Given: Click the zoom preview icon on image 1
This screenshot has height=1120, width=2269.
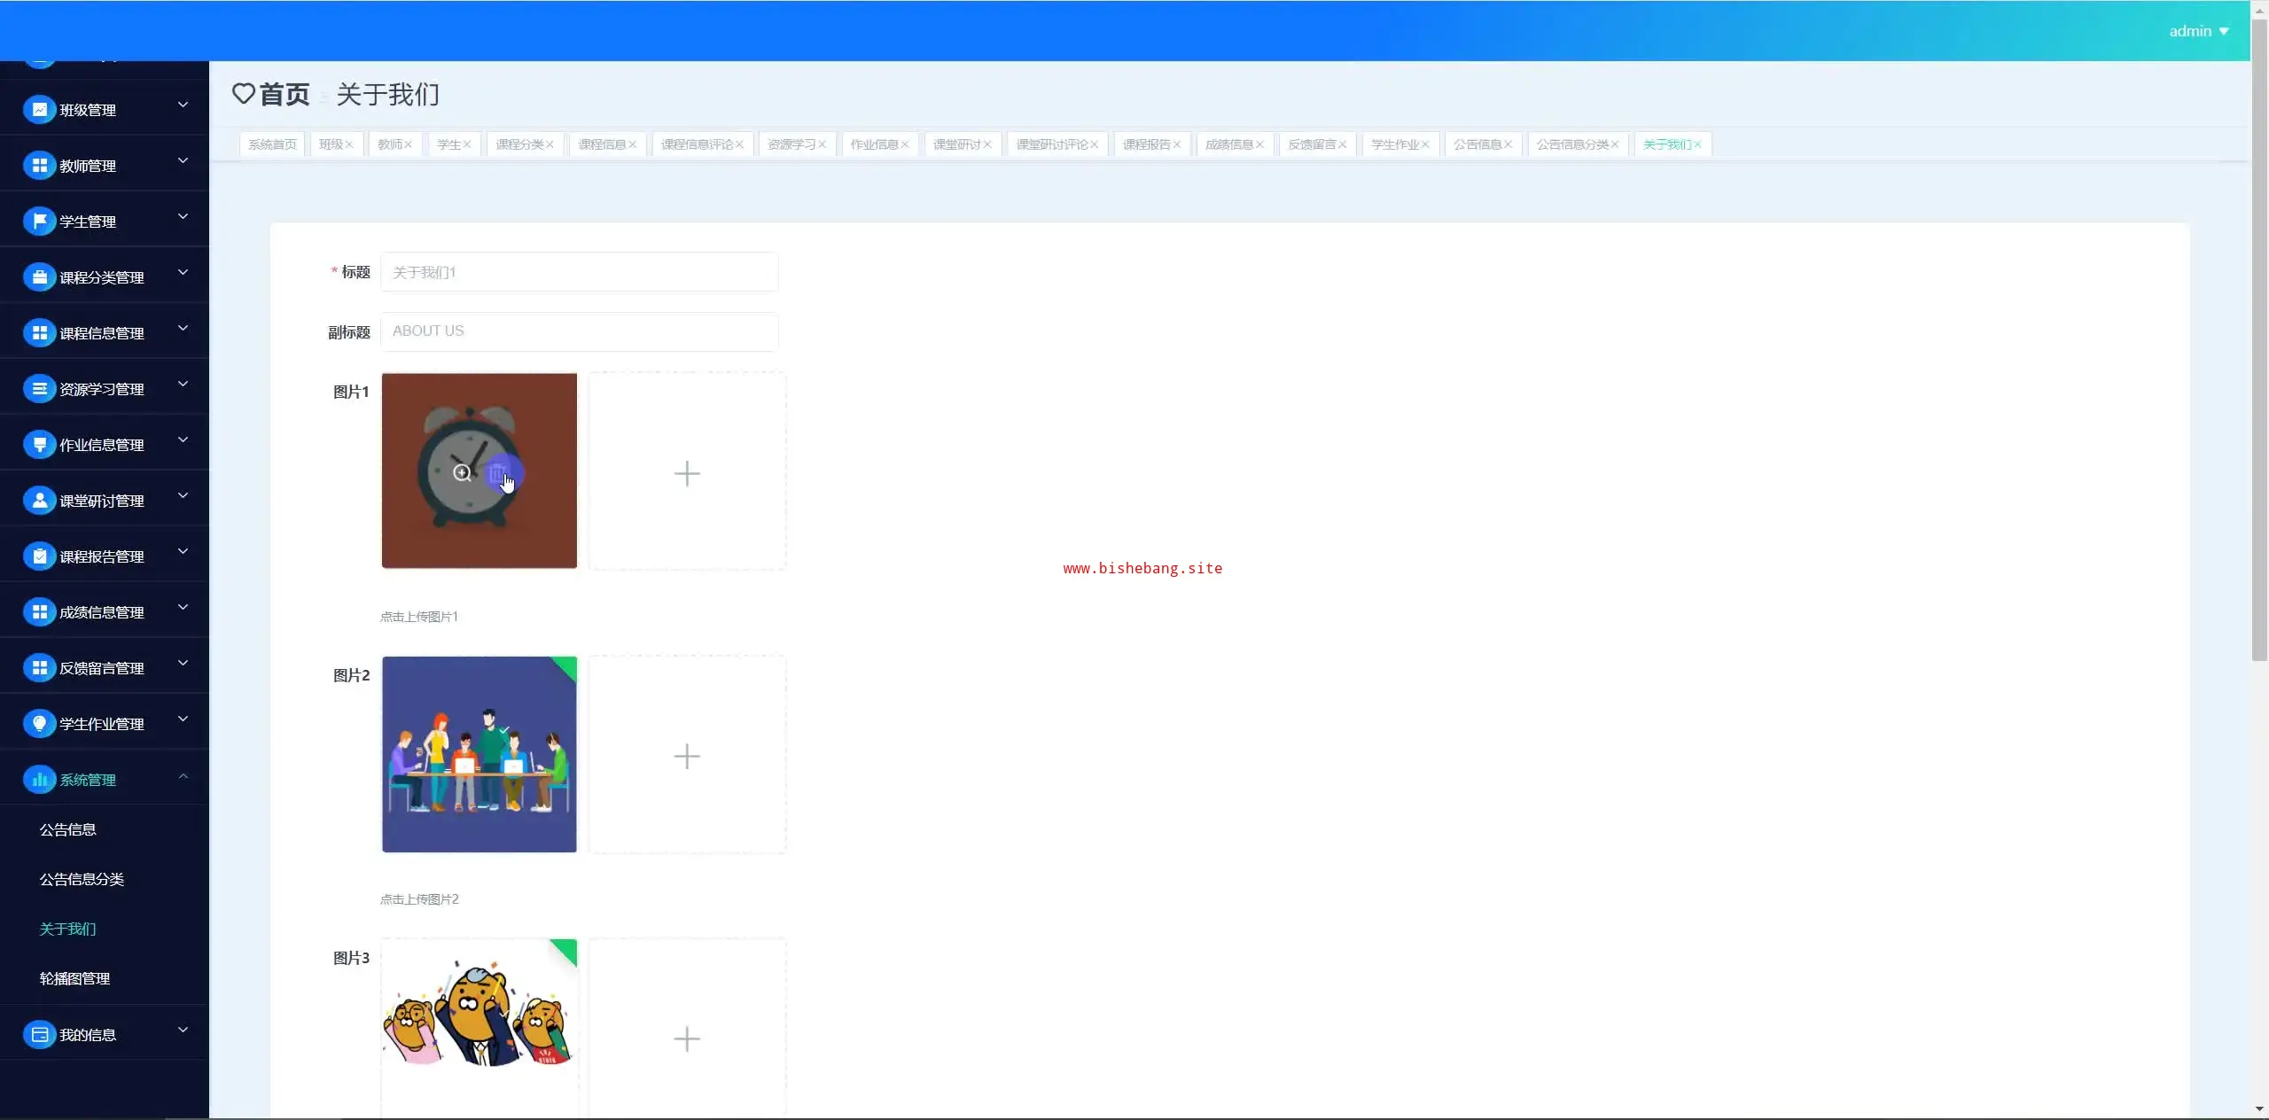Looking at the screenshot, I should (462, 473).
